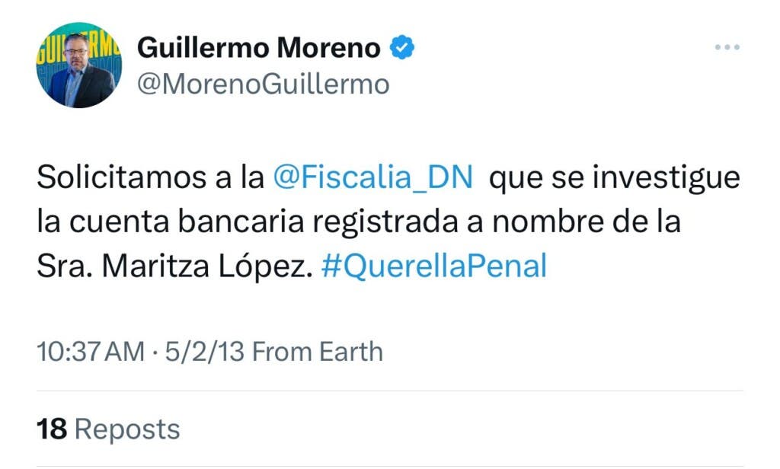The height and width of the screenshot is (469, 780).
Task: Open the @Fiscalia_DN mention
Action: coord(372,178)
